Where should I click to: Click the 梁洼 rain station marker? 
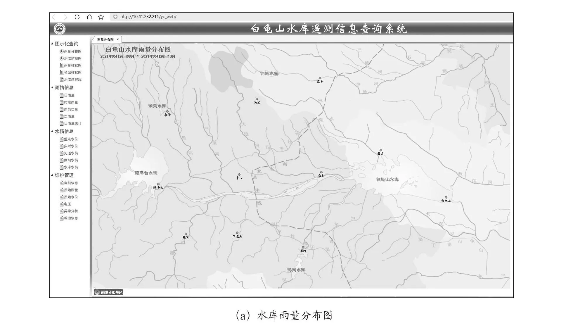pyautogui.click(x=257, y=99)
